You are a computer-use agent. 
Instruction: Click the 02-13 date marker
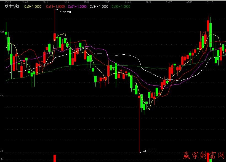[x=189, y=2]
